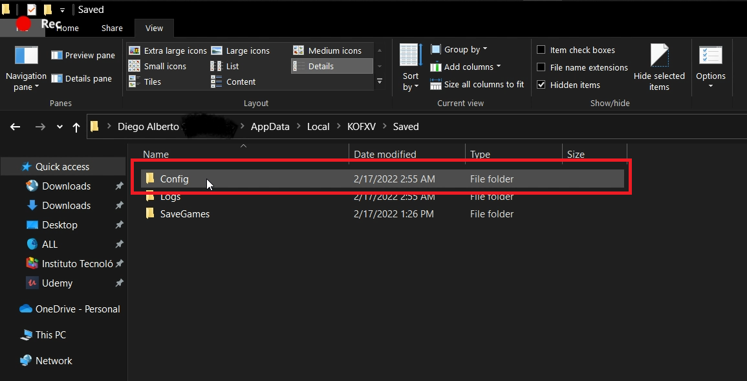Viewport: 747px width, 381px height.
Task: Select OneDrive - Personal in sidebar
Action: 78,309
